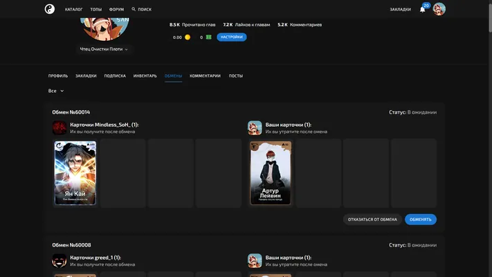
Task: Open the Каталог menu item
Action: coord(74,10)
